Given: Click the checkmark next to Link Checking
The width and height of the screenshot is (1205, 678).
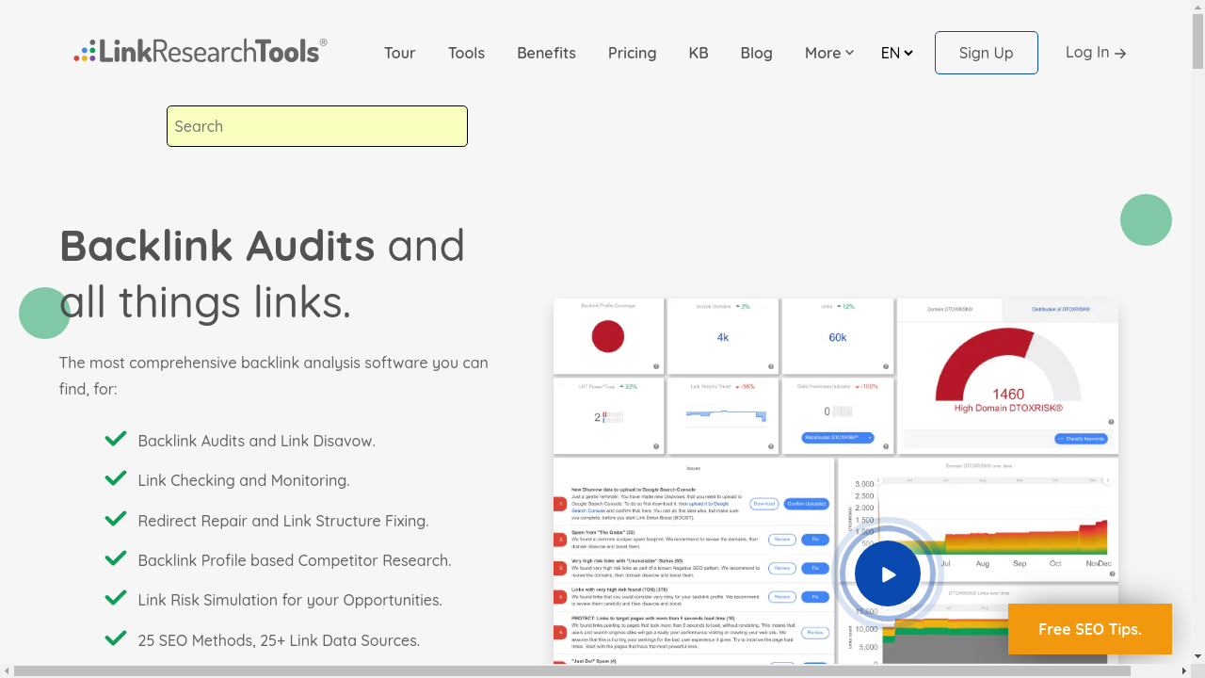Looking at the screenshot, I should [x=116, y=478].
